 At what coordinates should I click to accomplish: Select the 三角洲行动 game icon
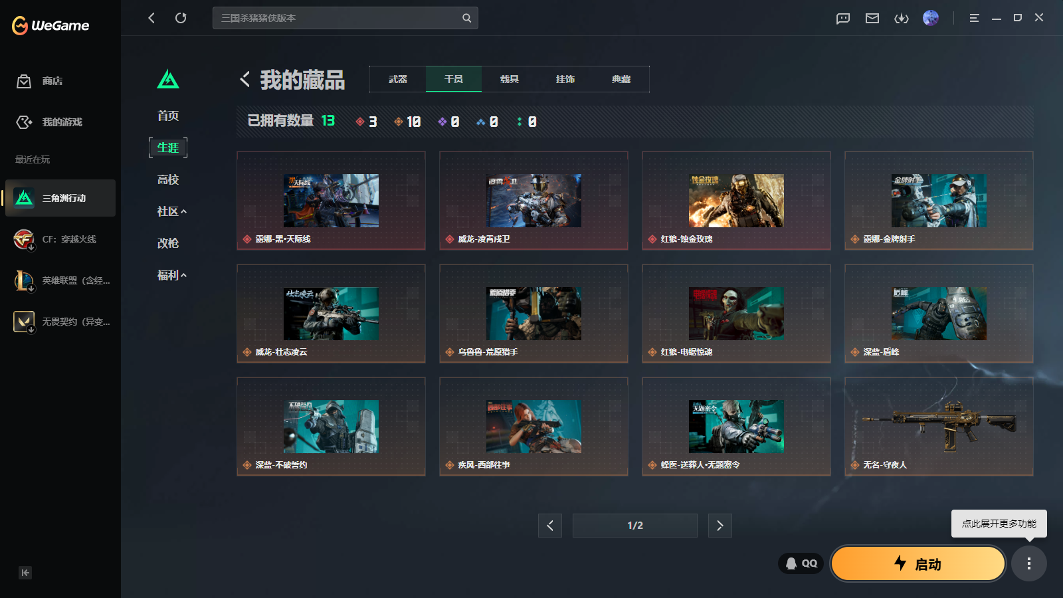click(x=25, y=198)
